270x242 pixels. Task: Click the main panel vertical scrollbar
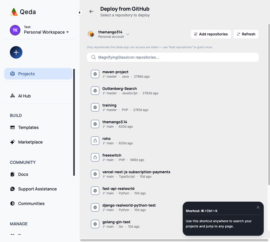tap(269, 104)
